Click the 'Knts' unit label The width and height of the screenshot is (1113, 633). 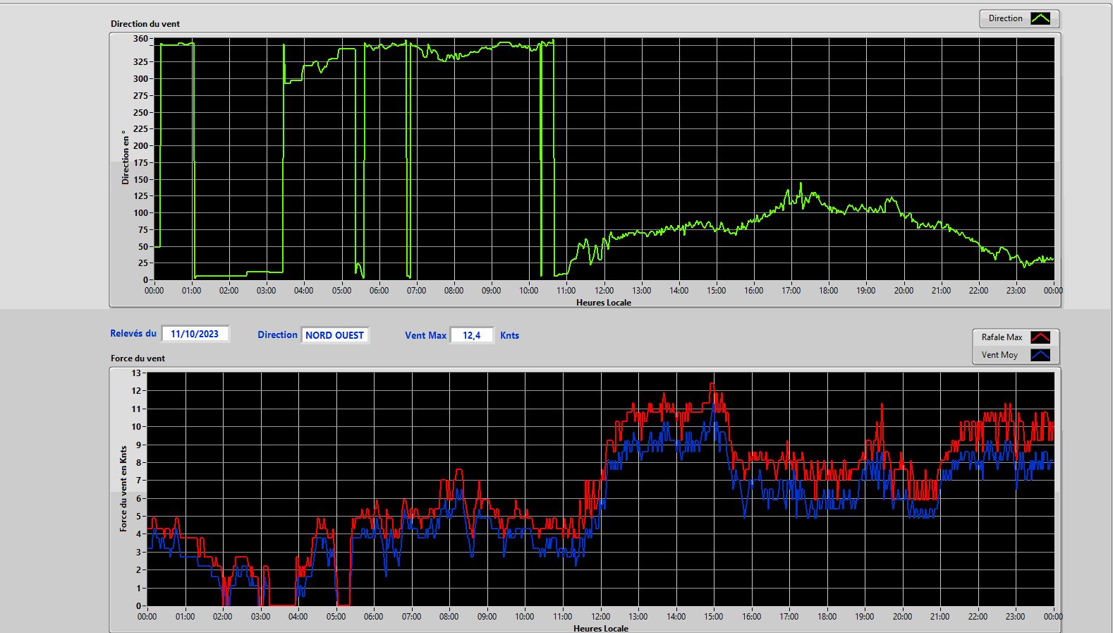point(509,335)
